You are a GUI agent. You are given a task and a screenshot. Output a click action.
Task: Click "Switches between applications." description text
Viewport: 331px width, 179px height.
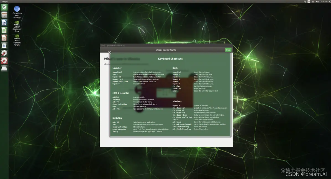[x=144, y=122]
